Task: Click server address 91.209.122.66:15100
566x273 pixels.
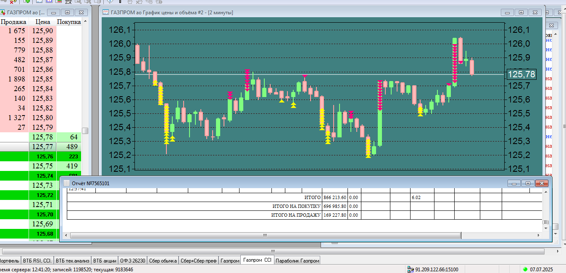Action: [x=437, y=270]
